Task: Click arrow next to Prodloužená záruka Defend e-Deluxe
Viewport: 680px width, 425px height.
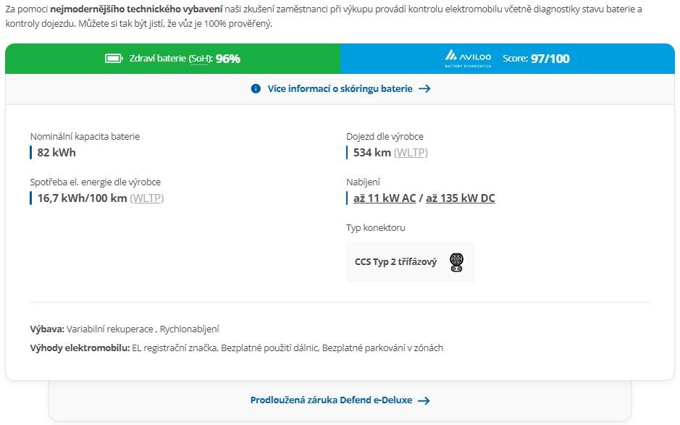Action: coord(424,400)
